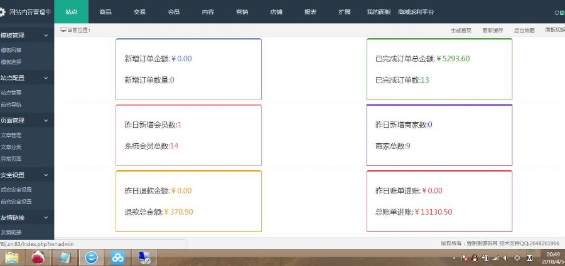Click the Action Center flag tray icon
Screen dimensions: 565x266
(x=465, y=258)
